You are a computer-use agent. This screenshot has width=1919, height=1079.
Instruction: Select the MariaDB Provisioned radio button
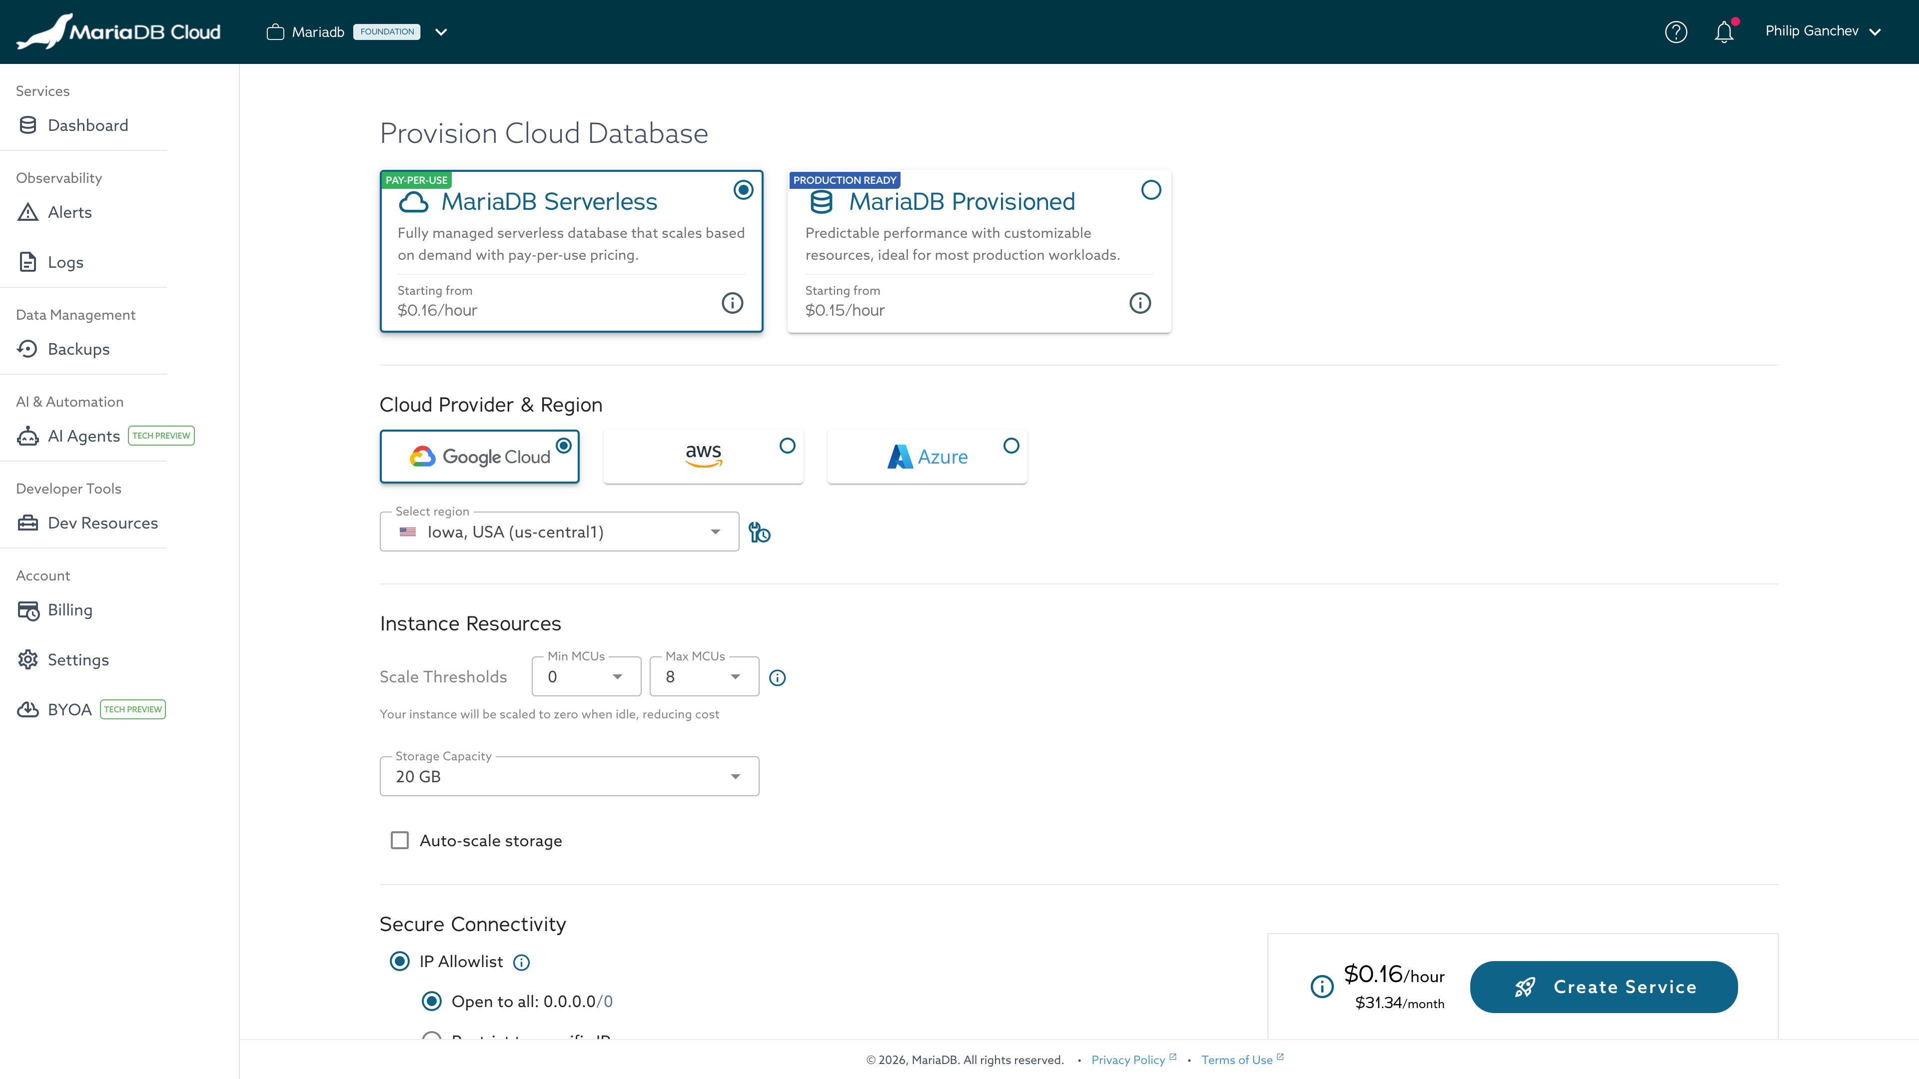click(1151, 190)
